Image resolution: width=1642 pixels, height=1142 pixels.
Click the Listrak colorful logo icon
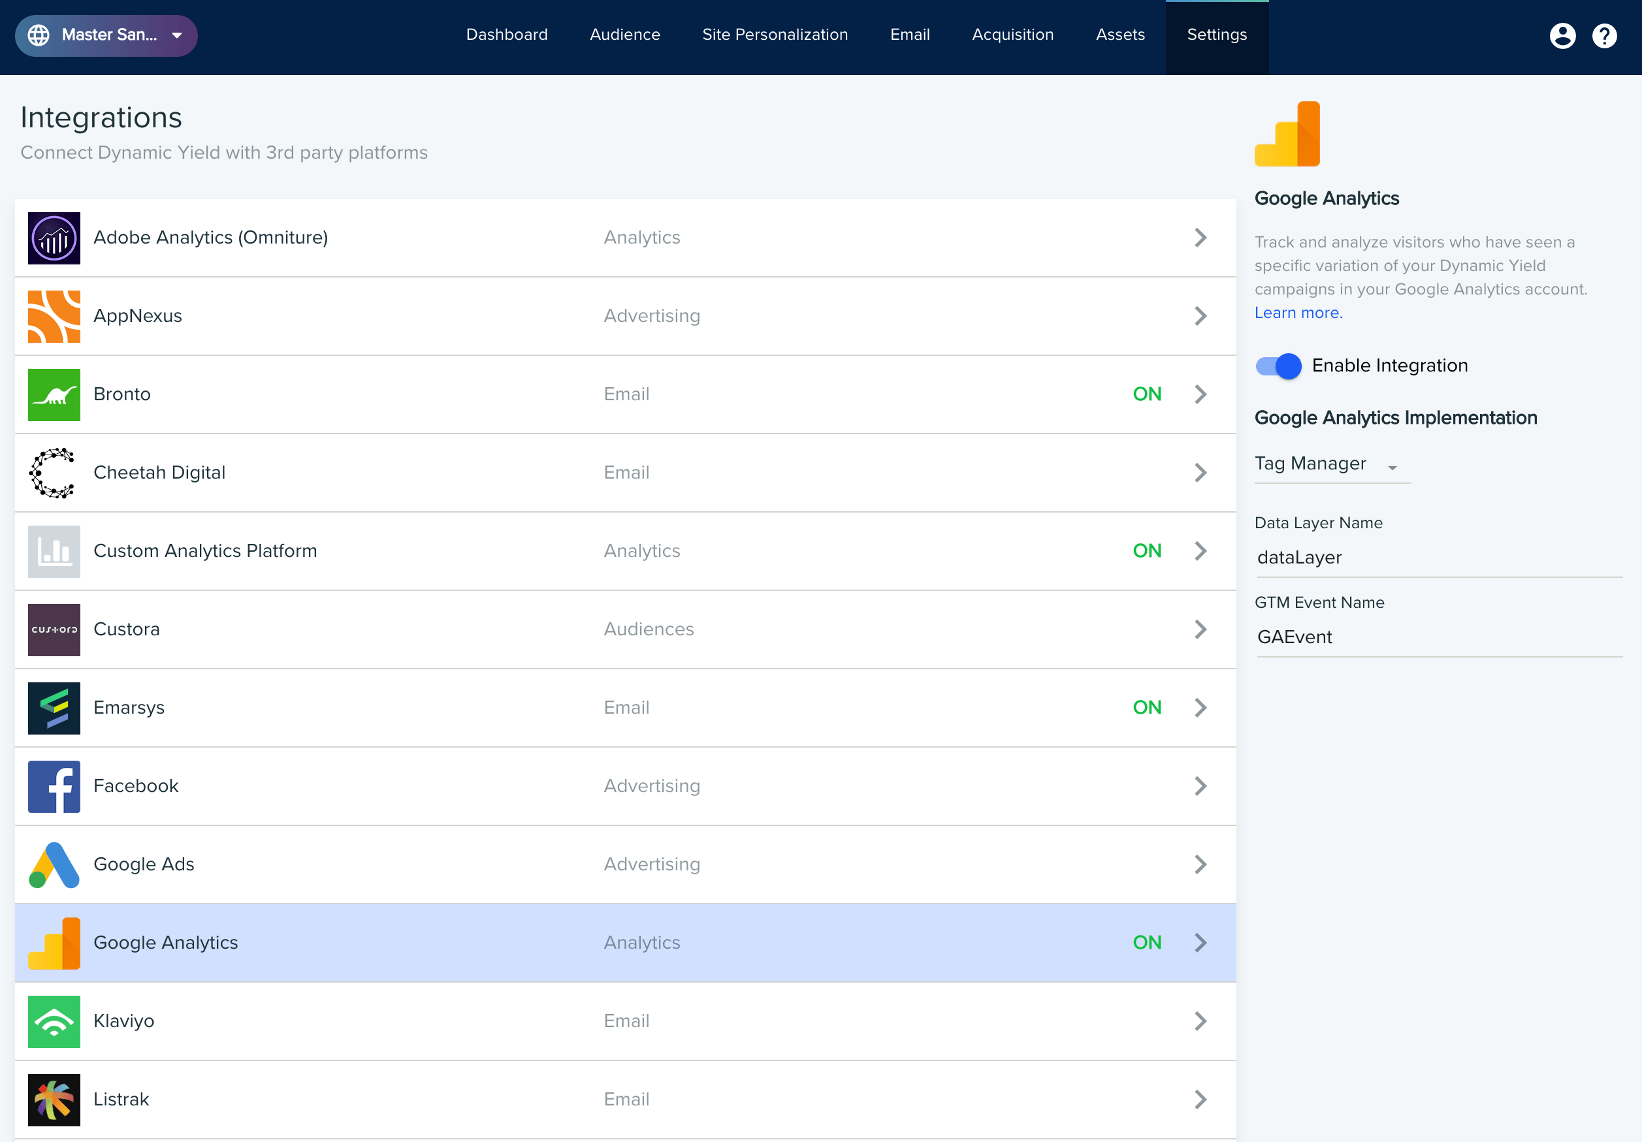54,1099
